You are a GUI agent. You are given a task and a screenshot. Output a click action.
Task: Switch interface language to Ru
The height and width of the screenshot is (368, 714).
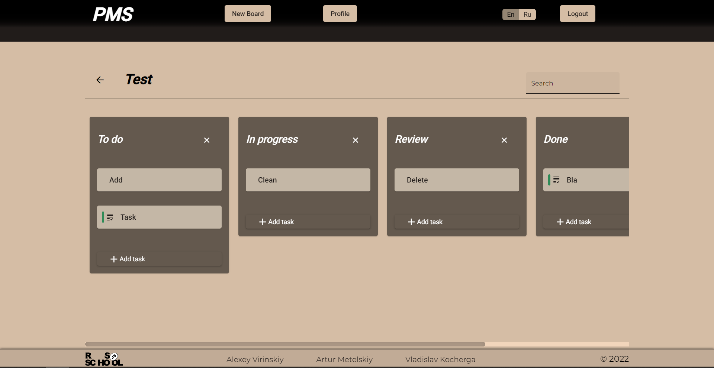point(527,14)
